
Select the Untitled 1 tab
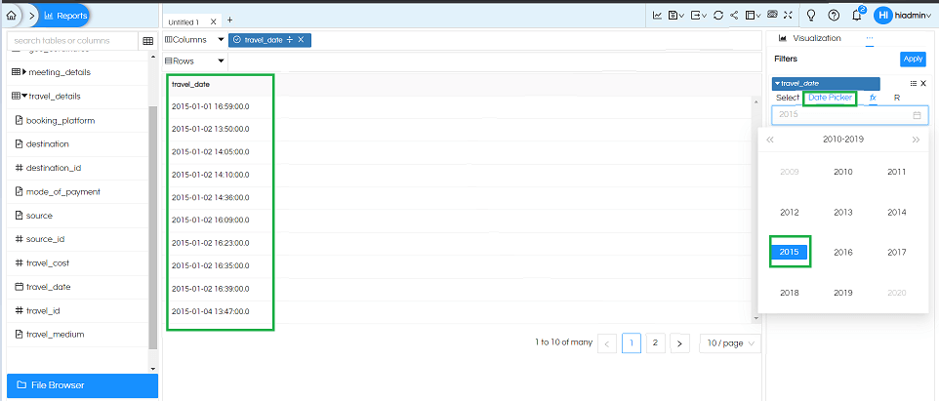click(x=183, y=22)
